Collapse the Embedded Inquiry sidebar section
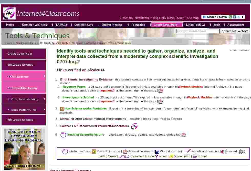 coord(24,88)
